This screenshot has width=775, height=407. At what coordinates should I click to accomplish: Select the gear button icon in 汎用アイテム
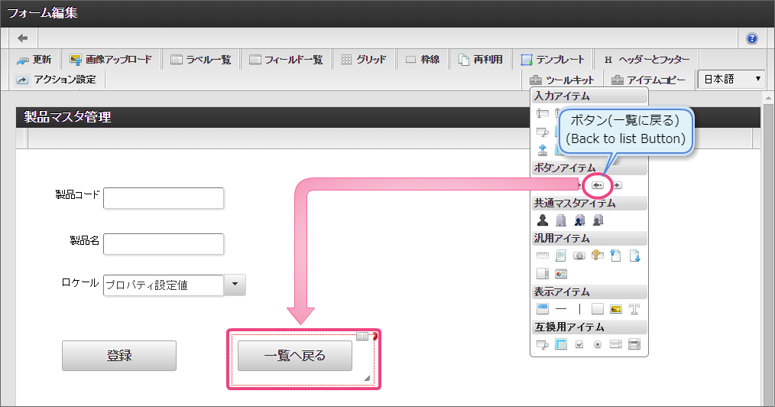(x=579, y=256)
